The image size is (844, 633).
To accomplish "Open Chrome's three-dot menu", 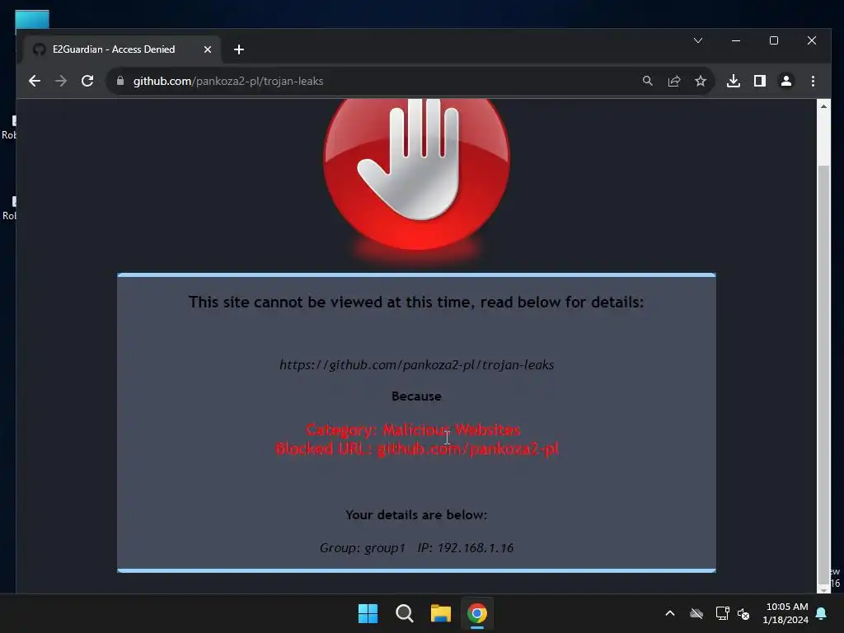I will point(813,81).
